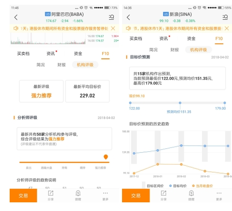The image size is (232, 211).
Task: Tap the 目标价预测的历史趋势 heading
Action: click(x=149, y=124)
